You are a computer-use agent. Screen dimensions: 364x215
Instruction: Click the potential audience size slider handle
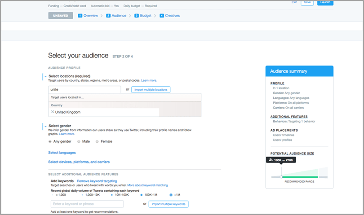coord(281,177)
